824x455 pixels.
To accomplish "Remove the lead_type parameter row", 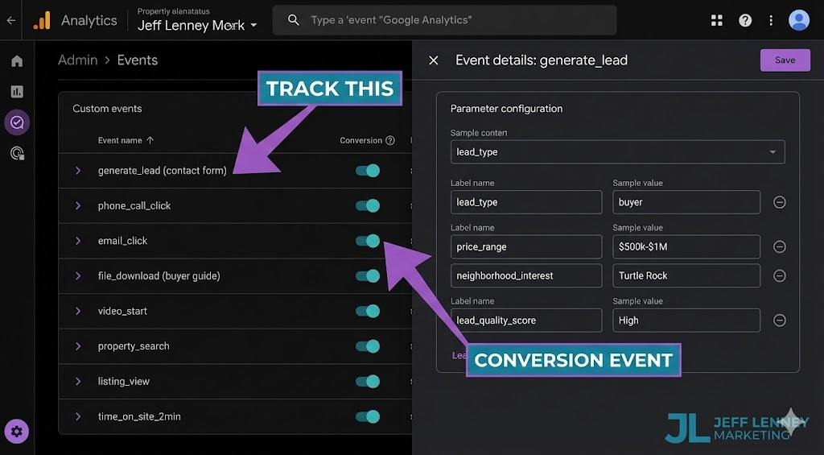I will 779,202.
